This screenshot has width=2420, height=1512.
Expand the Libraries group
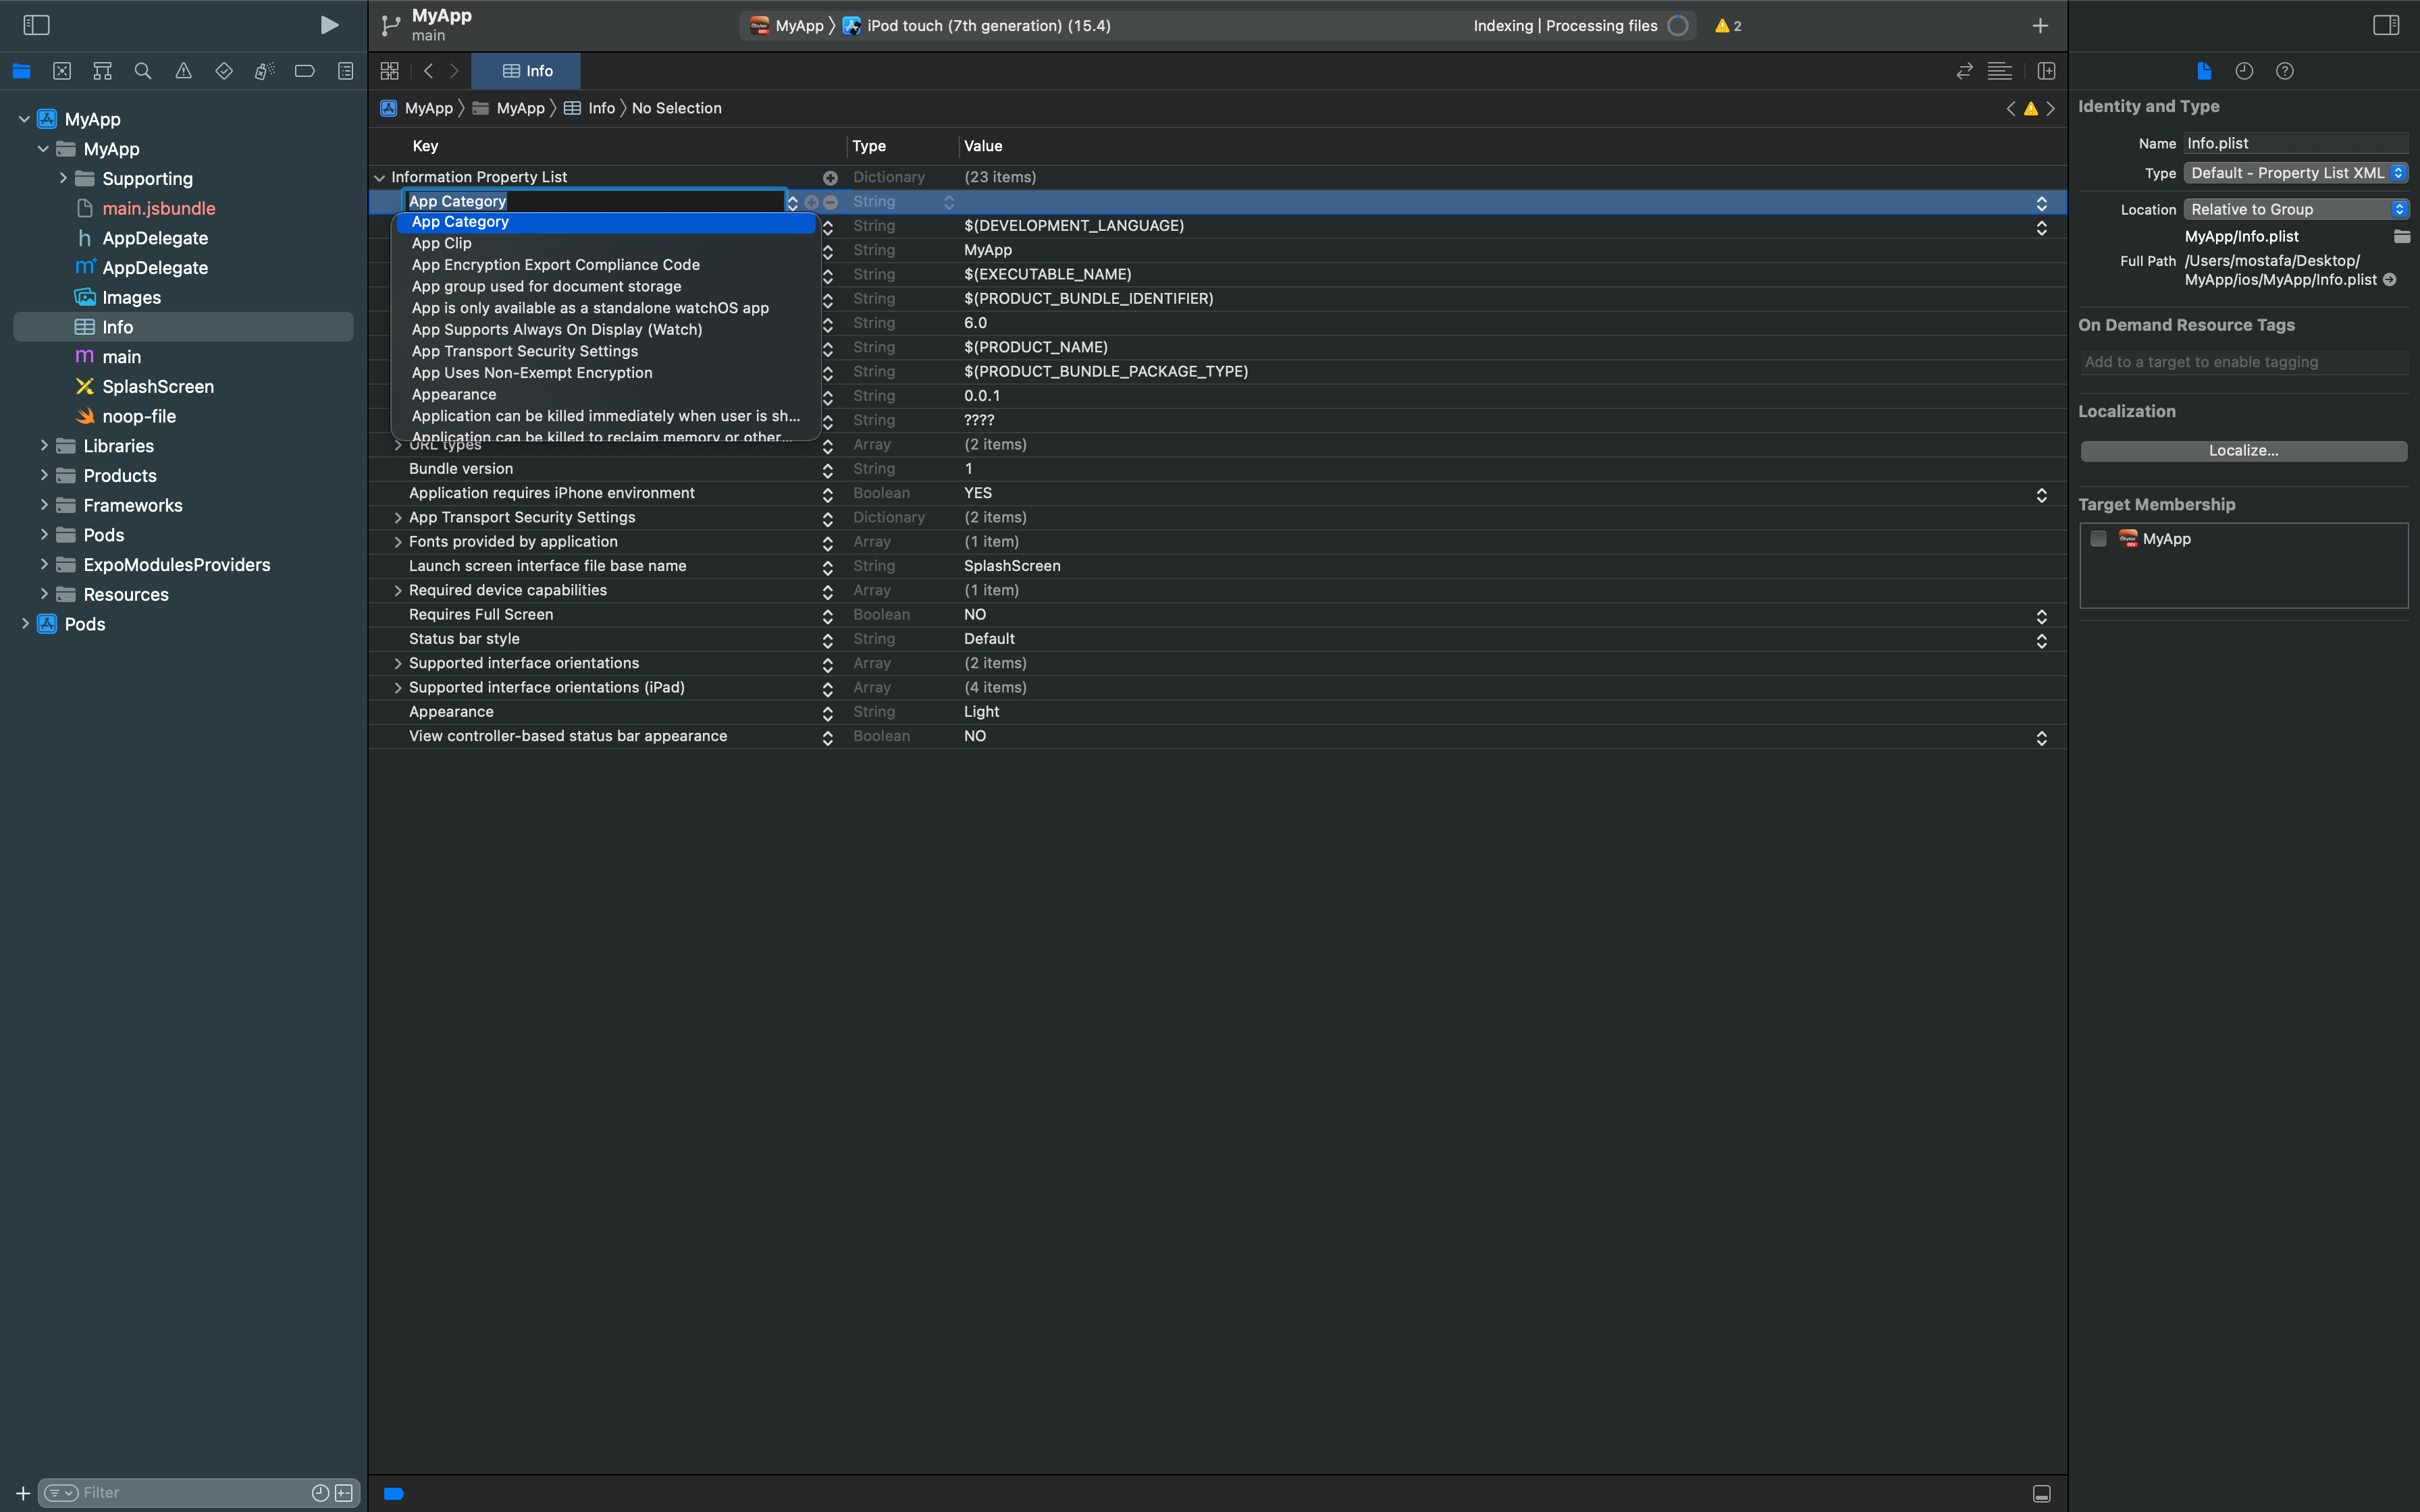click(x=43, y=445)
